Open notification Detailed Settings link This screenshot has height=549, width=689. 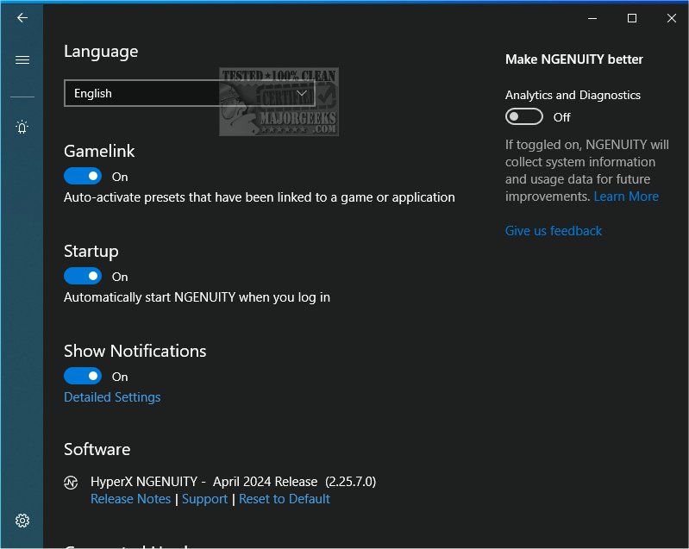pos(112,397)
